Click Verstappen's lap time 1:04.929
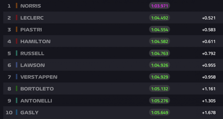The height and width of the screenshot is (119, 223). pos(160,77)
